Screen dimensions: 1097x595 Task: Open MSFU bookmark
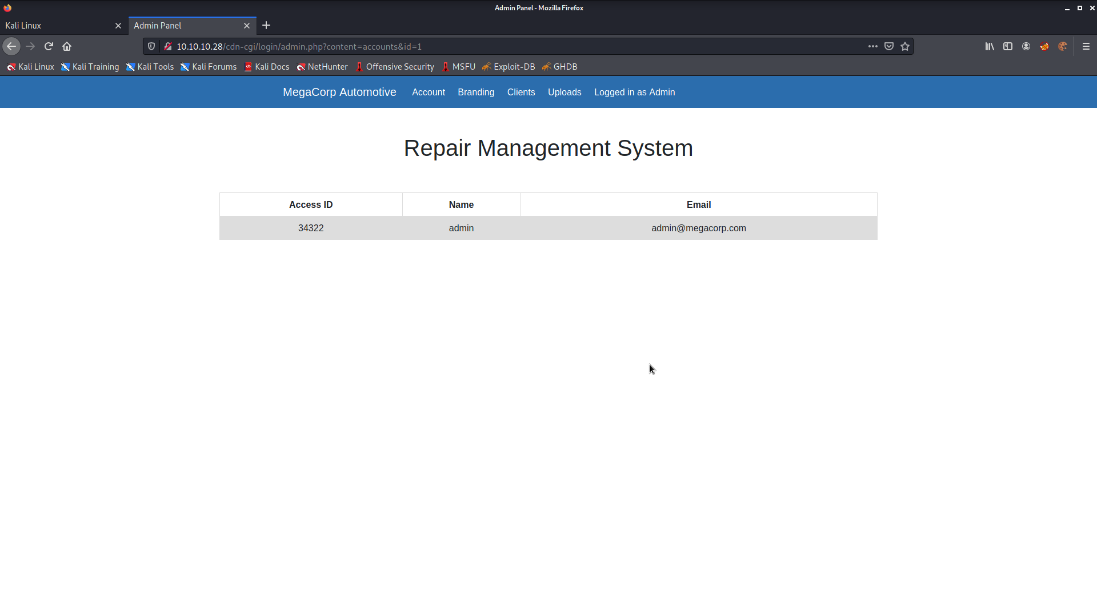tap(459, 67)
